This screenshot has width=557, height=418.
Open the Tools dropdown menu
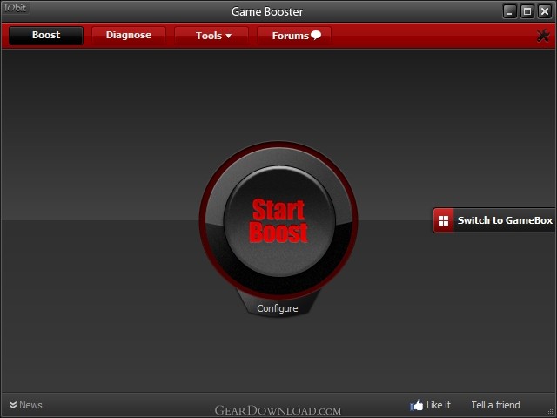point(211,36)
